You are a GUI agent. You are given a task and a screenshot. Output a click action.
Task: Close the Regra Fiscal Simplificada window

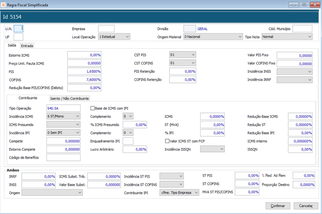pyautogui.click(x=315, y=5)
